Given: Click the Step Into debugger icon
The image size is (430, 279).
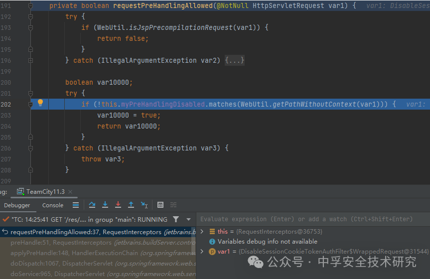Looking at the screenshot, I should click(105, 205).
